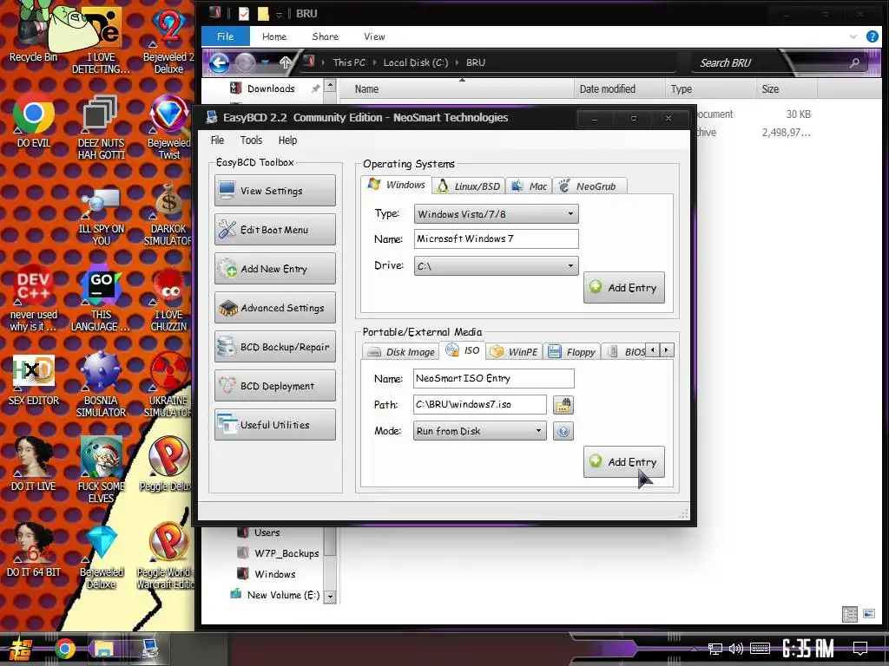Expand the Type dropdown (Windows Vista/7/8)
The height and width of the screenshot is (666, 889).
click(x=496, y=214)
